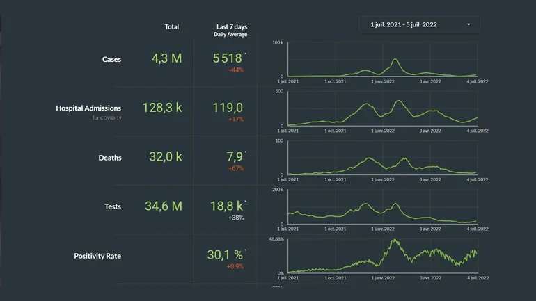Click the Last 7 days column header

tap(230, 27)
